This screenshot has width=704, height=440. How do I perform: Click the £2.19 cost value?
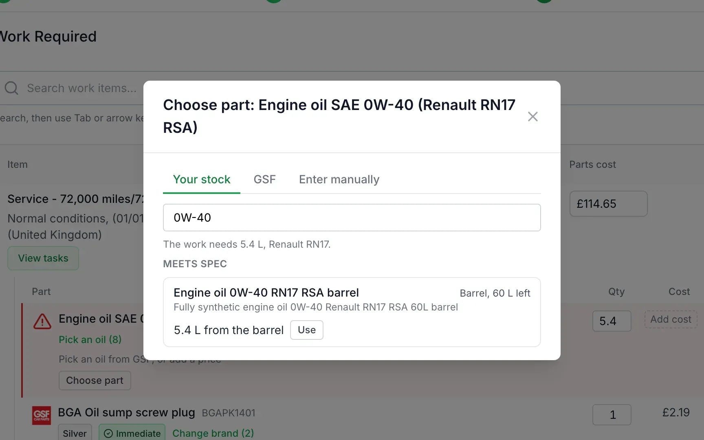coord(676,413)
